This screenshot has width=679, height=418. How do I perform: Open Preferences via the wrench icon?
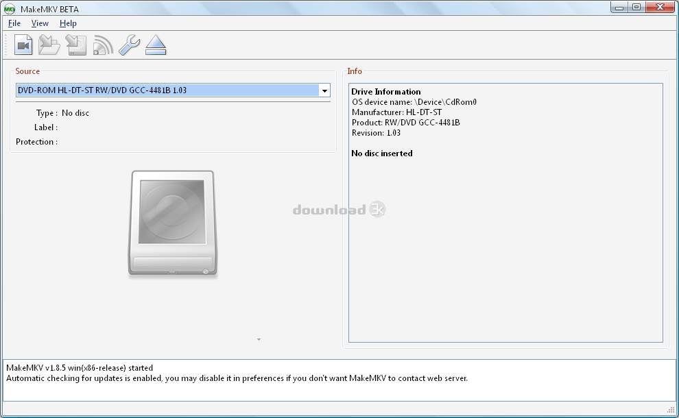pyautogui.click(x=129, y=45)
